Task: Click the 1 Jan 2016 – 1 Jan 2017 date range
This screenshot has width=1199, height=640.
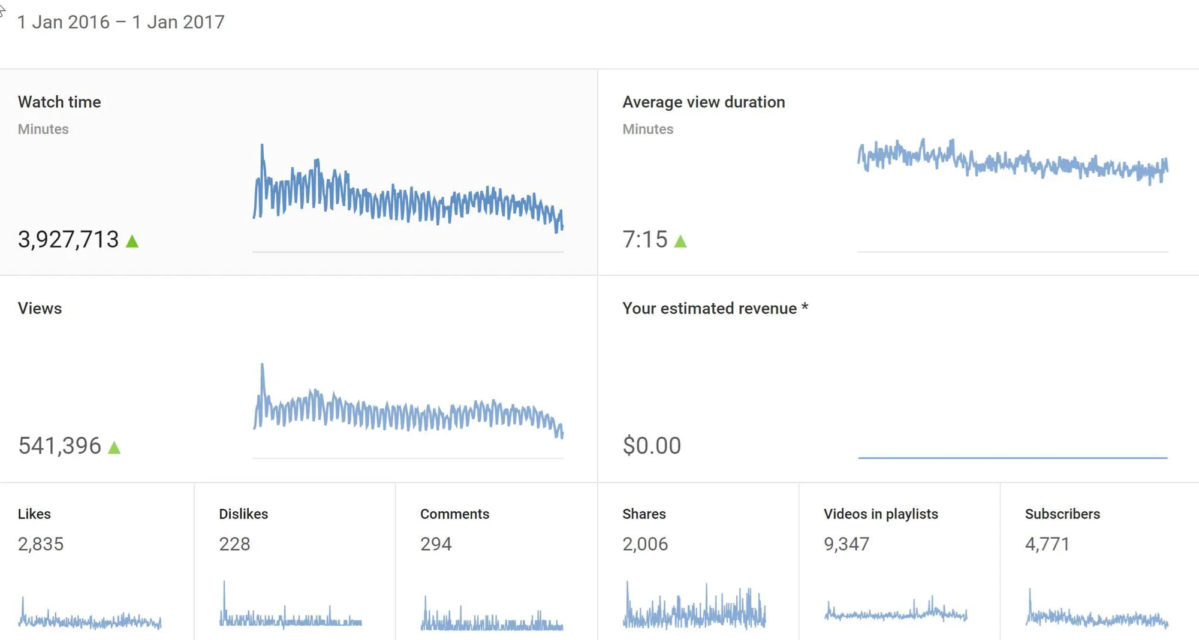Action: [x=121, y=22]
